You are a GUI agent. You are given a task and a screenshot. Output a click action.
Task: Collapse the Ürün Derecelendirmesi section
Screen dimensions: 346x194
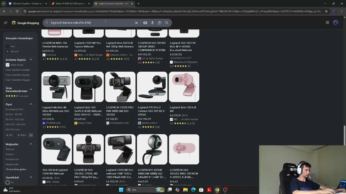(x=31, y=89)
